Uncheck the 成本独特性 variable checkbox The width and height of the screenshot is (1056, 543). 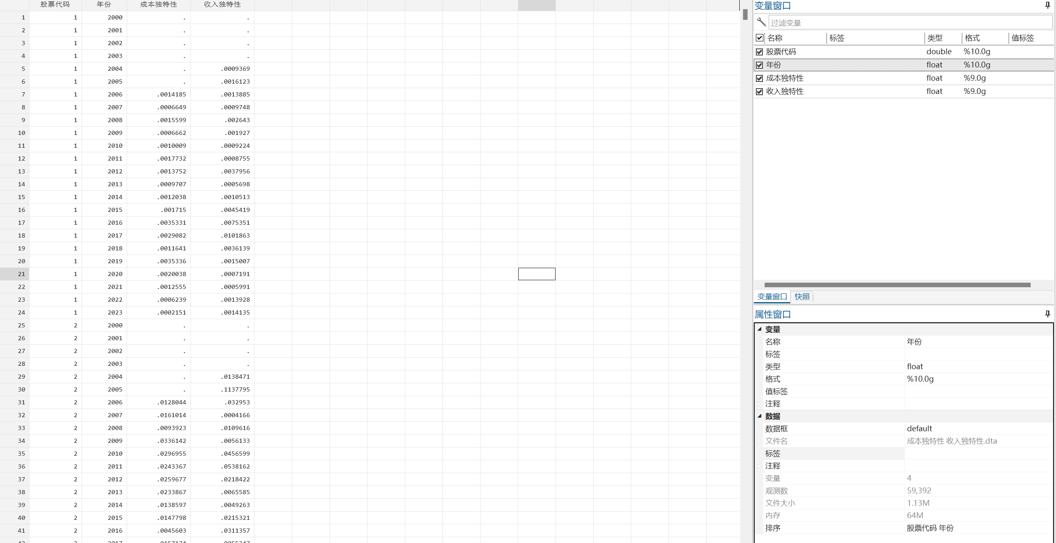pyautogui.click(x=759, y=78)
